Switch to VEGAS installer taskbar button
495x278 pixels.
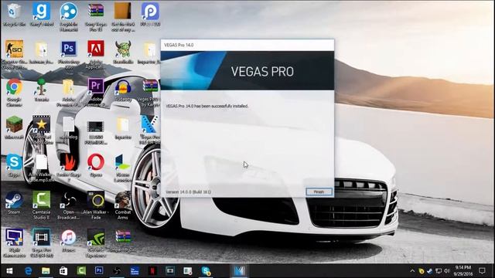(x=239, y=271)
